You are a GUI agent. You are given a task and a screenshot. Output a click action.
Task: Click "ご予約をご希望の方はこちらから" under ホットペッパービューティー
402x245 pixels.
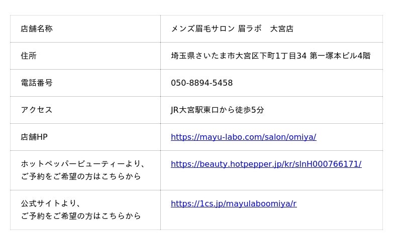point(81,176)
